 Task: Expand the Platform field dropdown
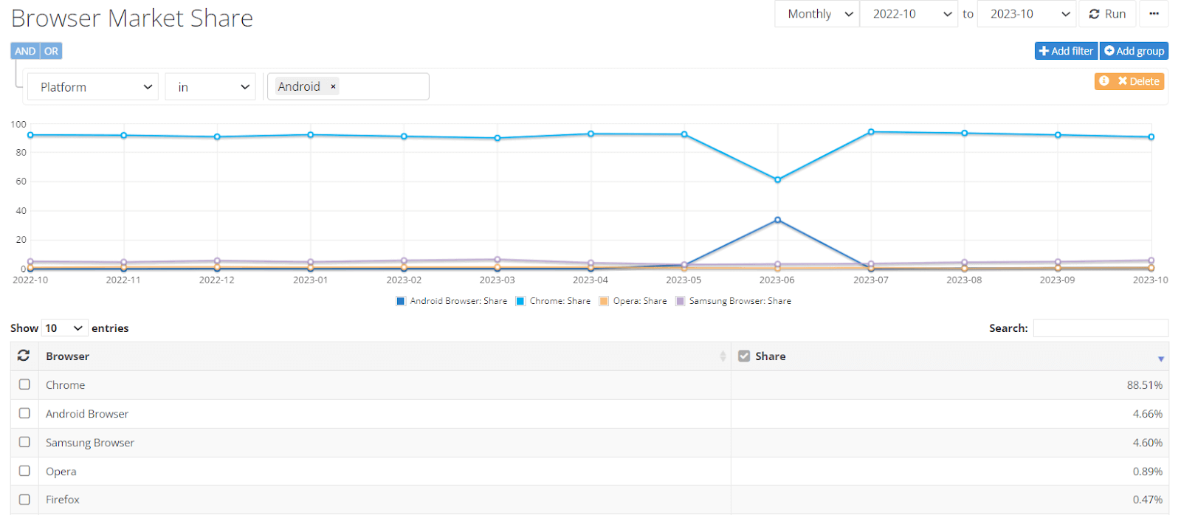pyautogui.click(x=93, y=87)
